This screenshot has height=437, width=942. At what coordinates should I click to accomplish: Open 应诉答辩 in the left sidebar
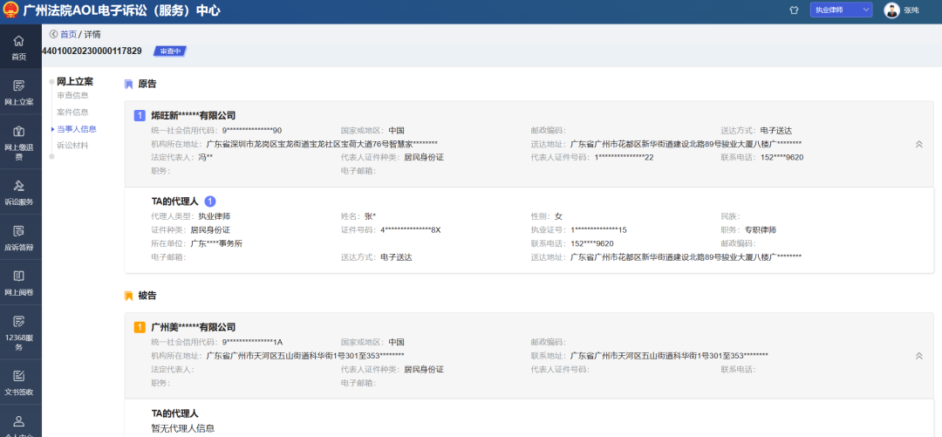point(19,237)
